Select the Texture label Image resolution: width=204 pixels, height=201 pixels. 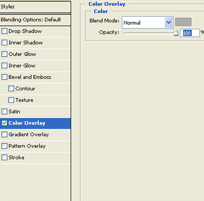pyautogui.click(x=24, y=100)
